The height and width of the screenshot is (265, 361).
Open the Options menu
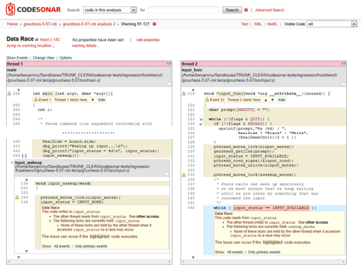(x=66, y=57)
